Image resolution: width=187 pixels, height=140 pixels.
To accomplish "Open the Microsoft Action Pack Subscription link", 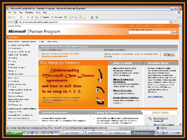I will tap(123, 80).
